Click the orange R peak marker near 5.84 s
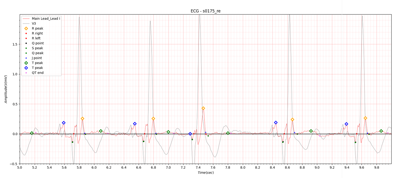 [x=82, y=119]
